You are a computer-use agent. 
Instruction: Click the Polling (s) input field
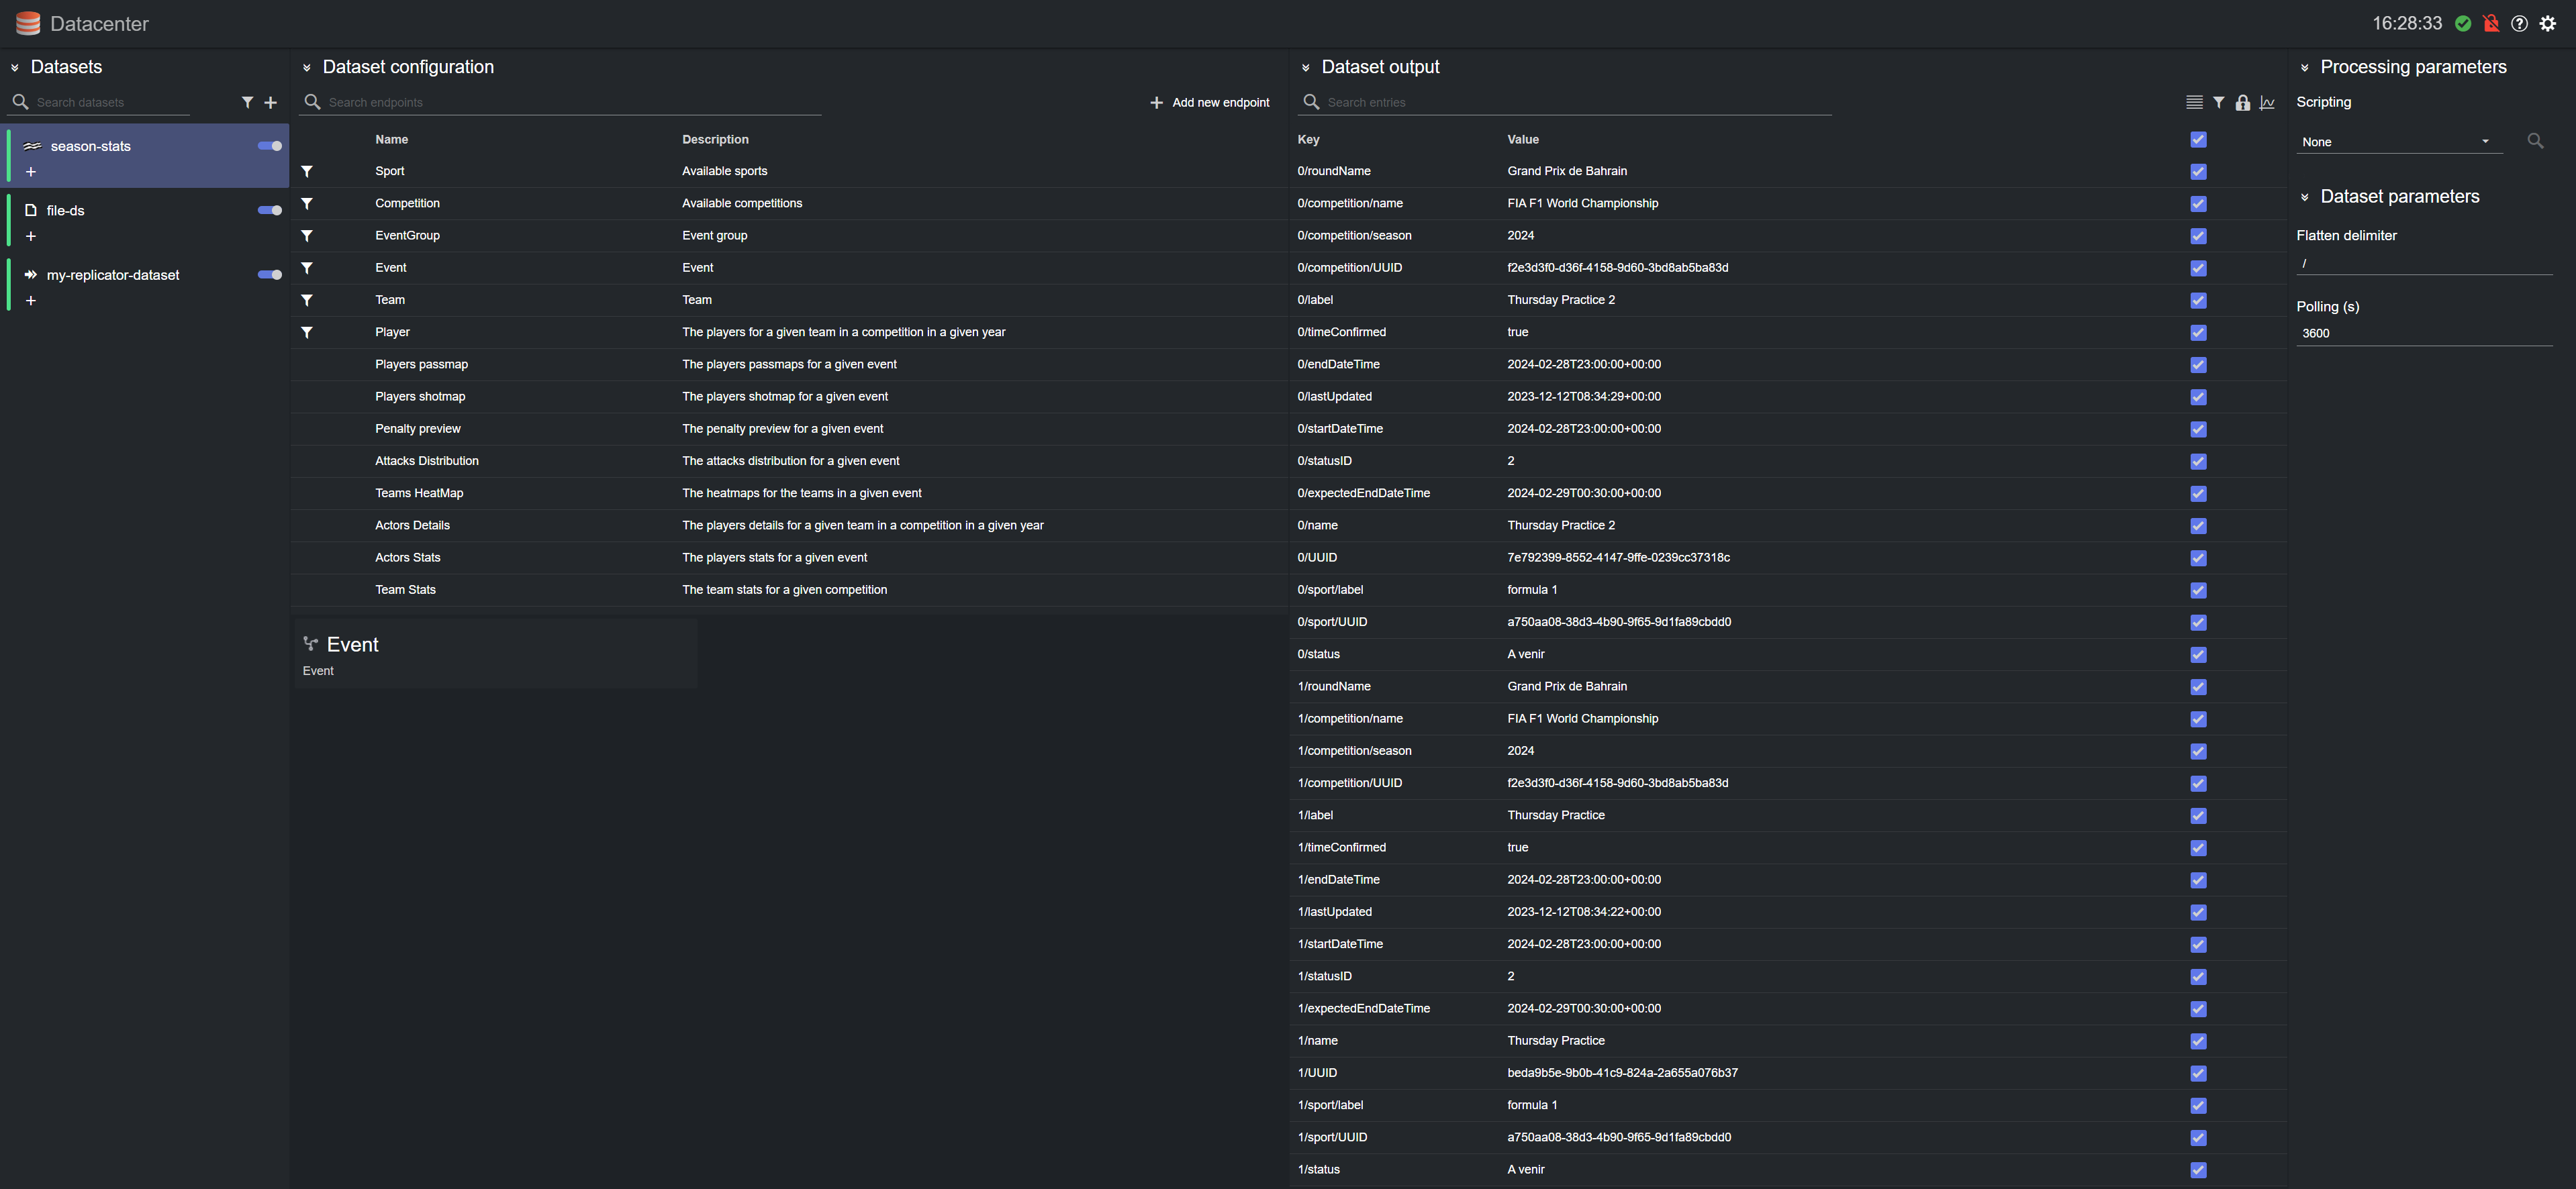pyautogui.click(x=2423, y=333)
